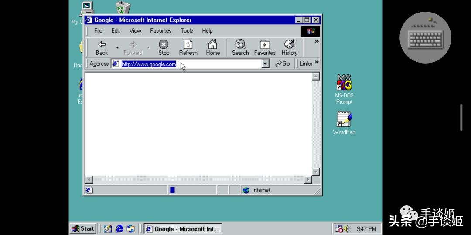Stop the page from loading

pos(164,48)
